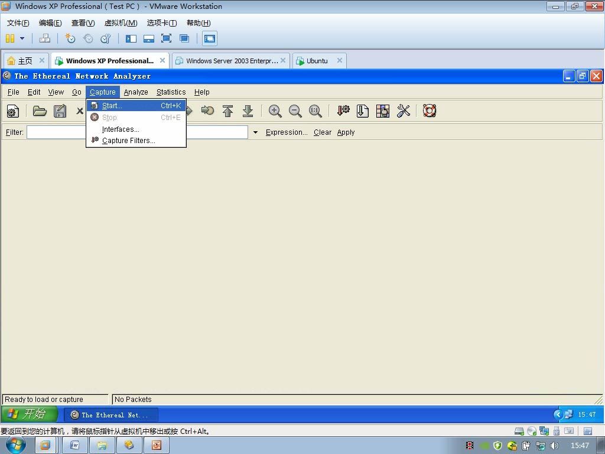The image size is (605, 454).
Task: Expand XP system tray hidden icons arrow
Action: point(558,414)
